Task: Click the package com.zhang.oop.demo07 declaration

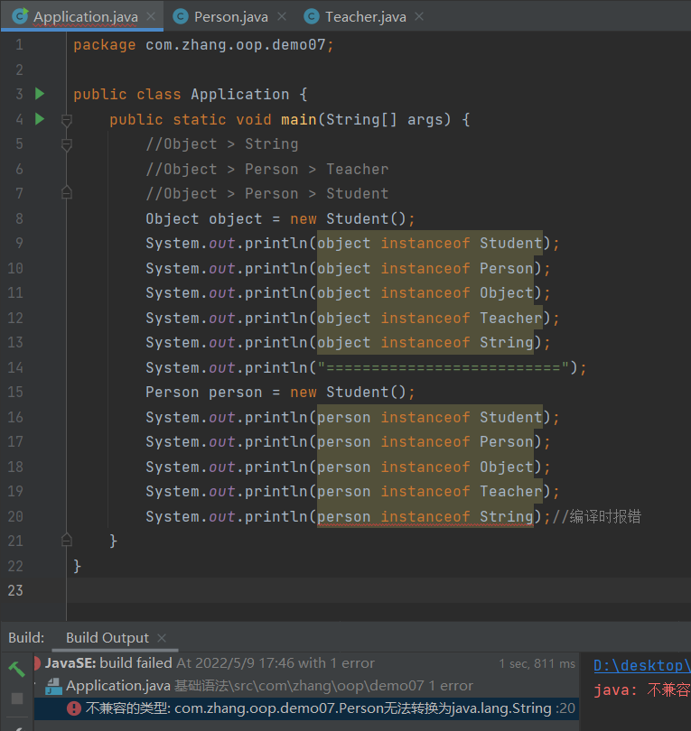Action: click(203, 45)
